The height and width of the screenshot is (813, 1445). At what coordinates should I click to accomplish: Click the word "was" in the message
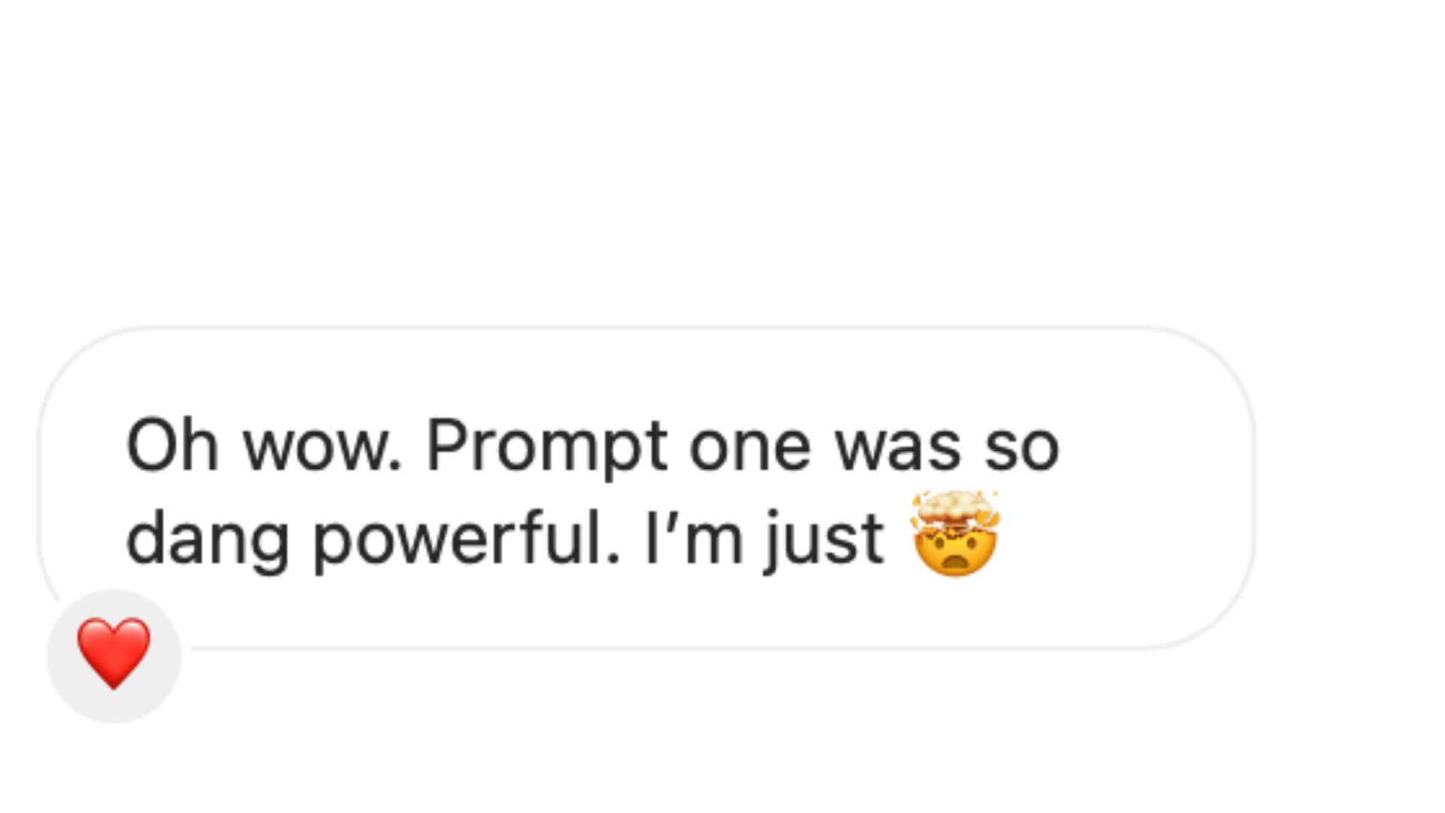[x=898, y=447]
